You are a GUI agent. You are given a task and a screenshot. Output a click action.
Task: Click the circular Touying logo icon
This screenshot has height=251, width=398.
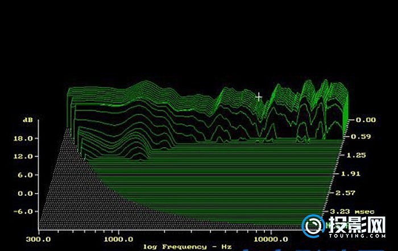[x=314, y=227]
